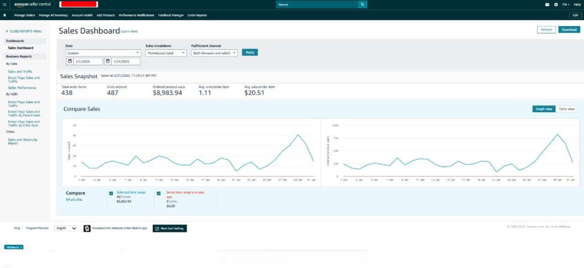Open Sales and Orders by Month

(23, 142)
